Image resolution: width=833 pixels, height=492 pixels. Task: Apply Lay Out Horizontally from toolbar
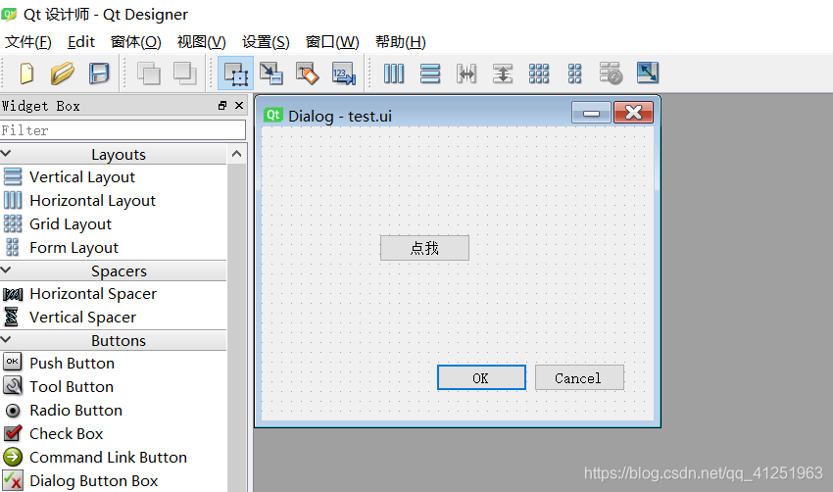[x=394, y=74]
